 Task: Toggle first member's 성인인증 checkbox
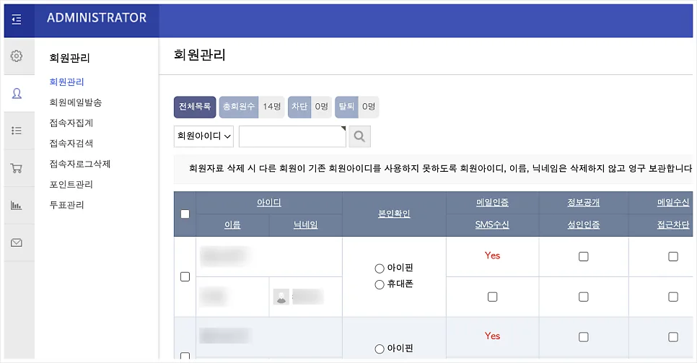[584, 297]
